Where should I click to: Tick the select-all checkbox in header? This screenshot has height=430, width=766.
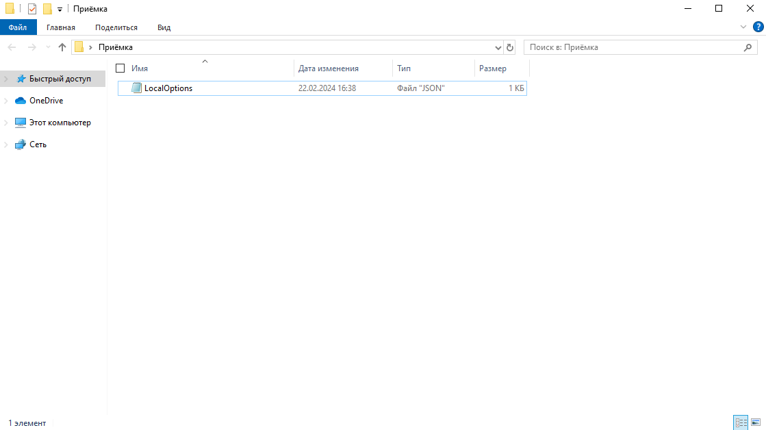[x=120, y=68]
